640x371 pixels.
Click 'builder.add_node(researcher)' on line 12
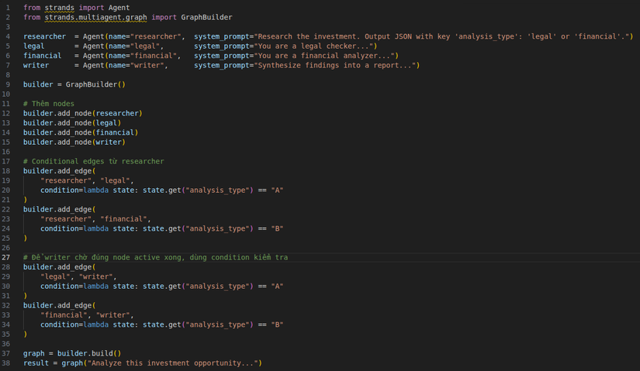[82, 113]
